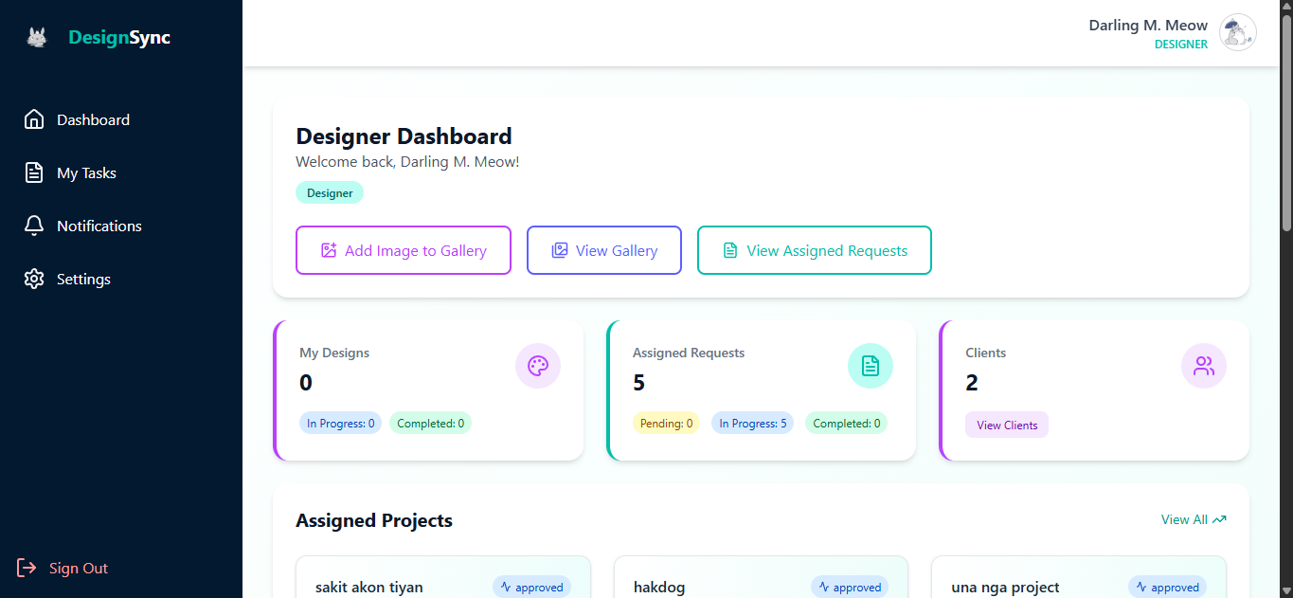Image resolution: width=1293 pixels, height=598 pixels.
Task: Open My Tasks from the sidebar
Action: (86, 173)
